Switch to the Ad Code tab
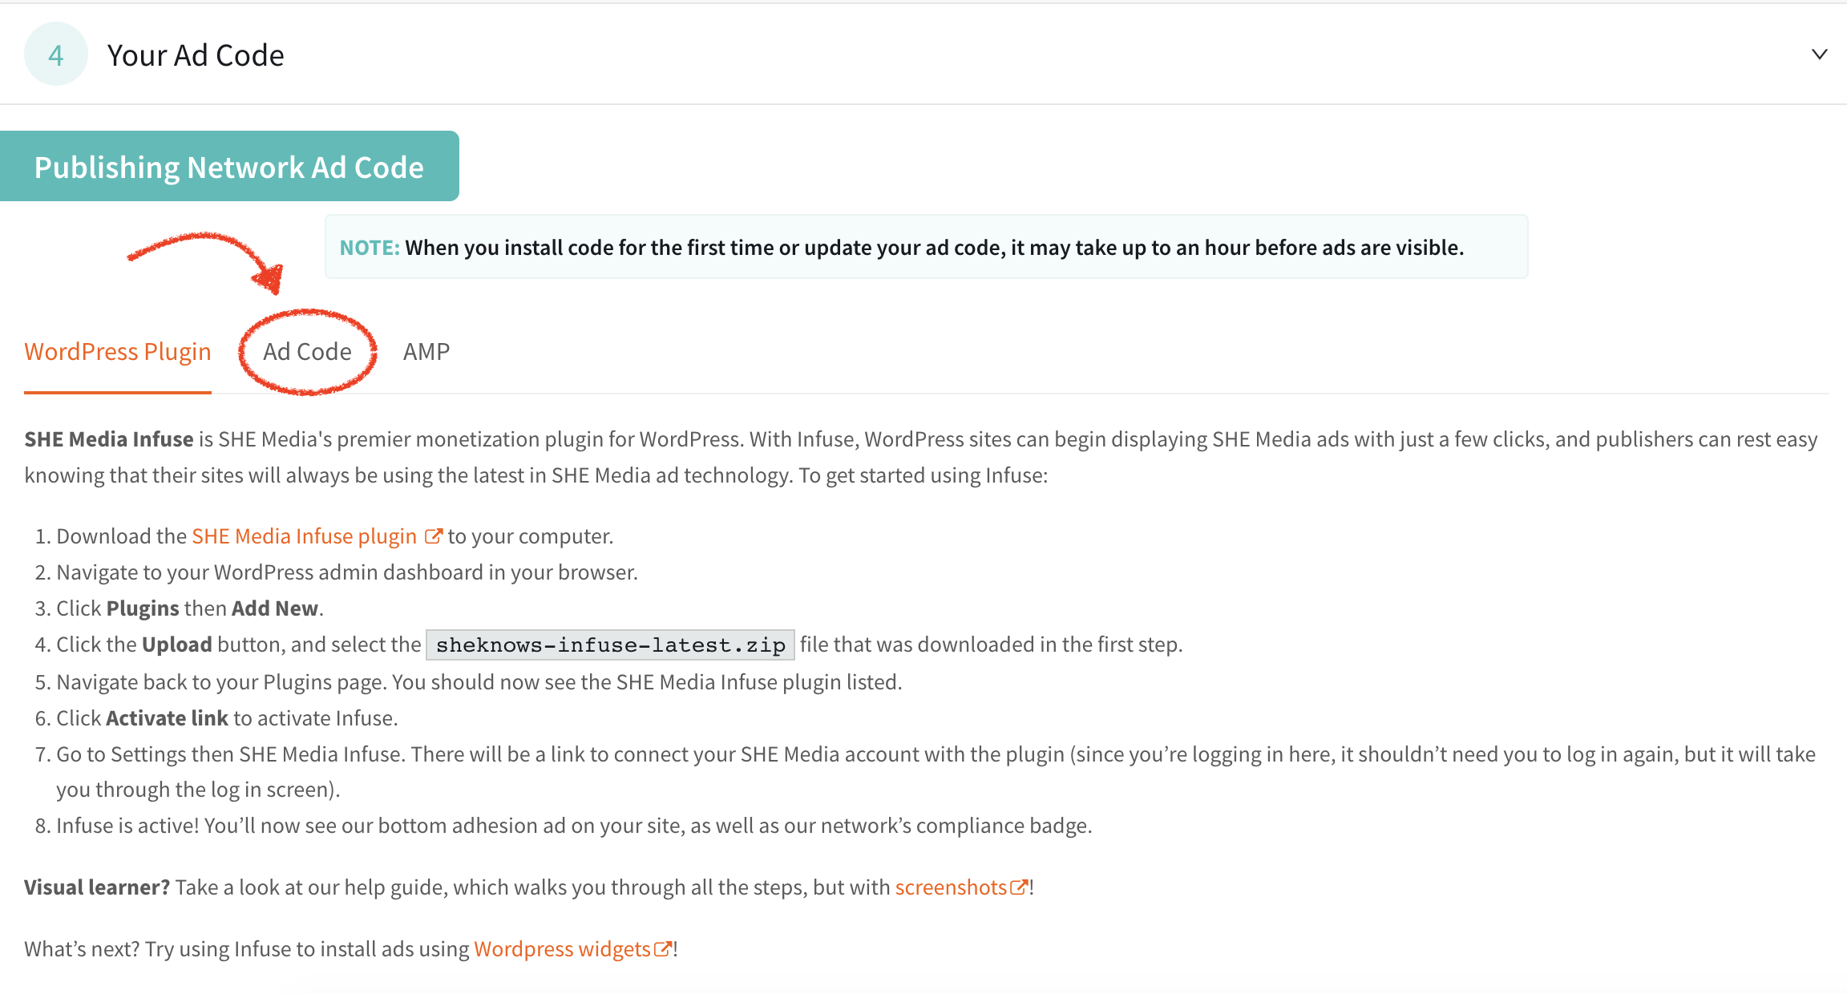Screen dimensions: 1847x994 coord(308,352)
